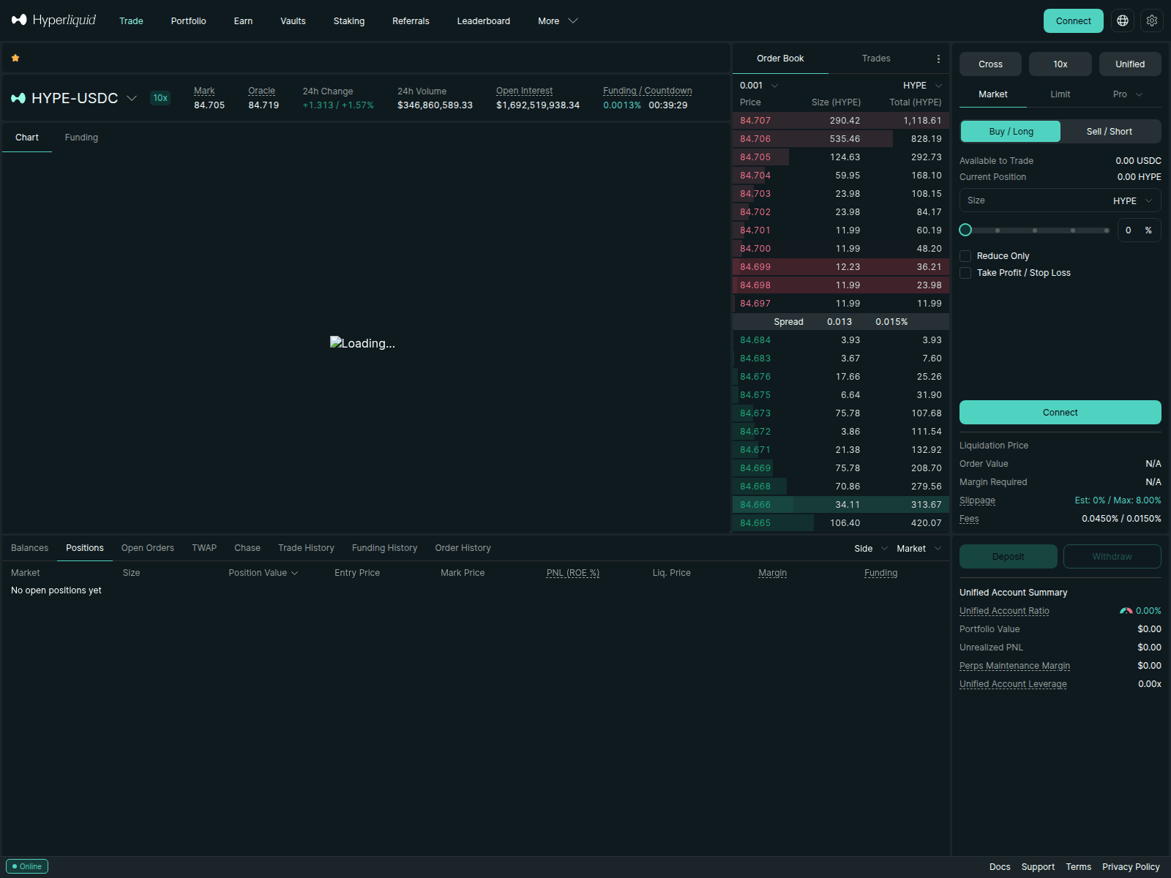Open the Vaults page

click(x=293, y=21)
